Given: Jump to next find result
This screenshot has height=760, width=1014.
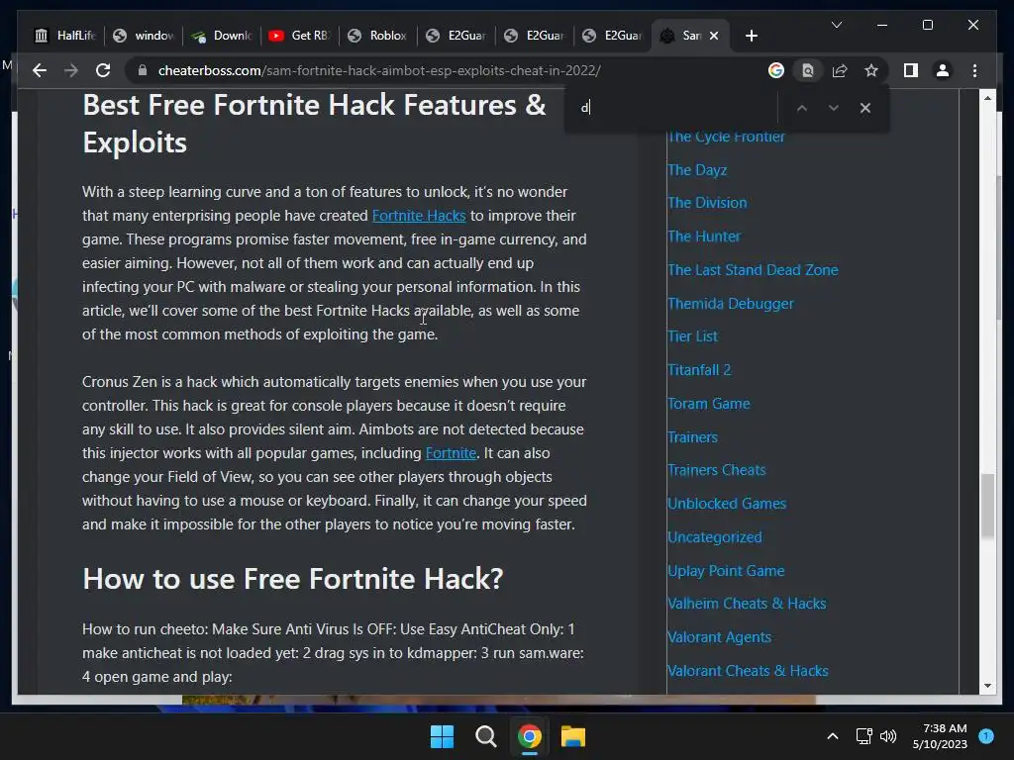Looking at the screenshot, I should click(x=834, y=108).
